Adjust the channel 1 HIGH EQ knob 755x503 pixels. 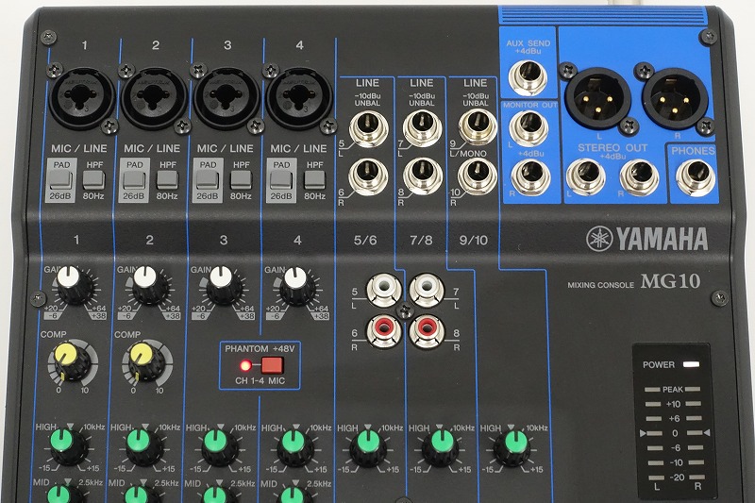coord(68,446)
